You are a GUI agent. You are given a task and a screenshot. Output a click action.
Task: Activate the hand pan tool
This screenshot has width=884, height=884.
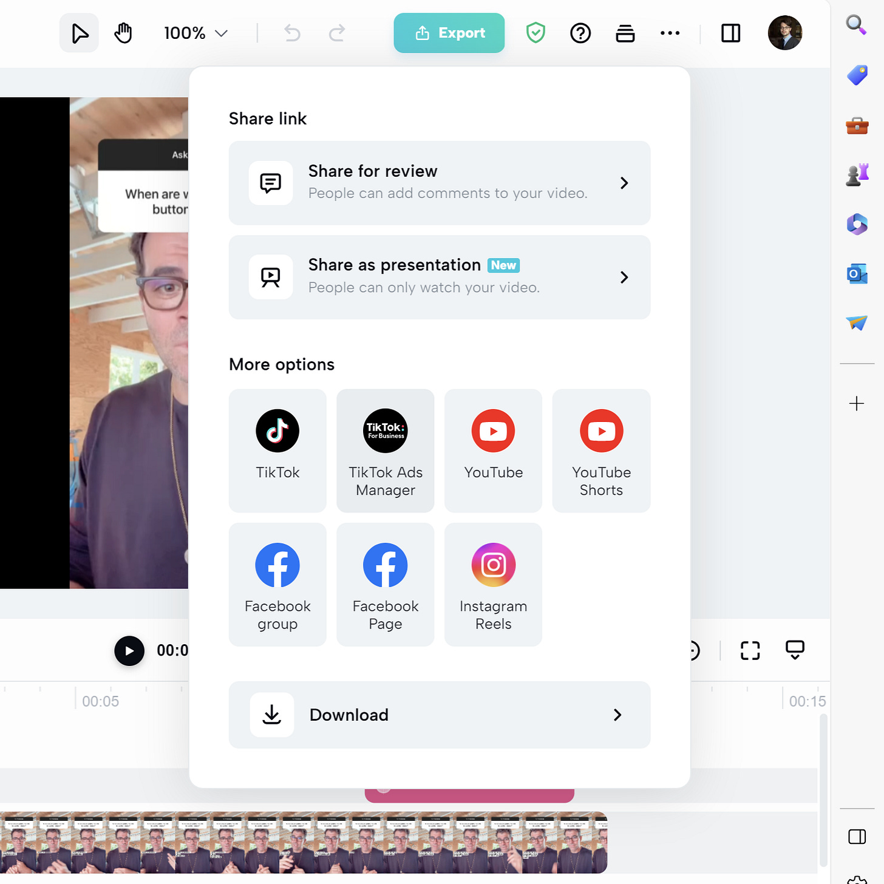(x=123, y=33)
